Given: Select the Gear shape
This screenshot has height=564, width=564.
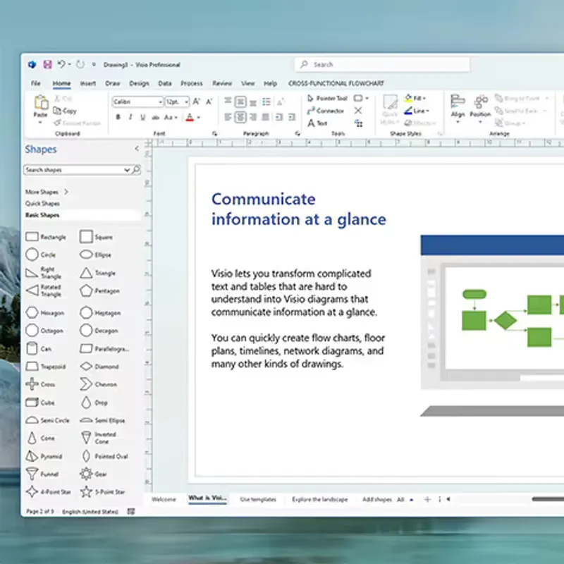Looking at the screenshot, I should click(x=93, y=474).
